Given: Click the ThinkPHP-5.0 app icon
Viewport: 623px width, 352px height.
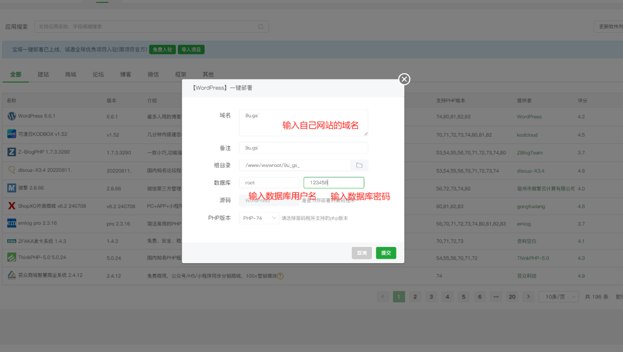Looking at the screenshot, I should [12, 257].
